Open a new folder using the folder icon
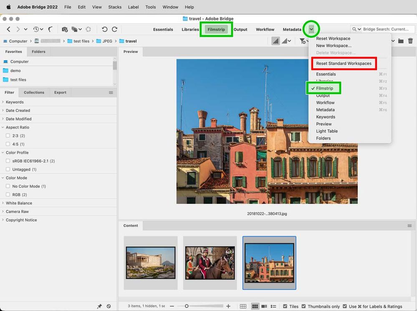 click(x=401, y=41)
